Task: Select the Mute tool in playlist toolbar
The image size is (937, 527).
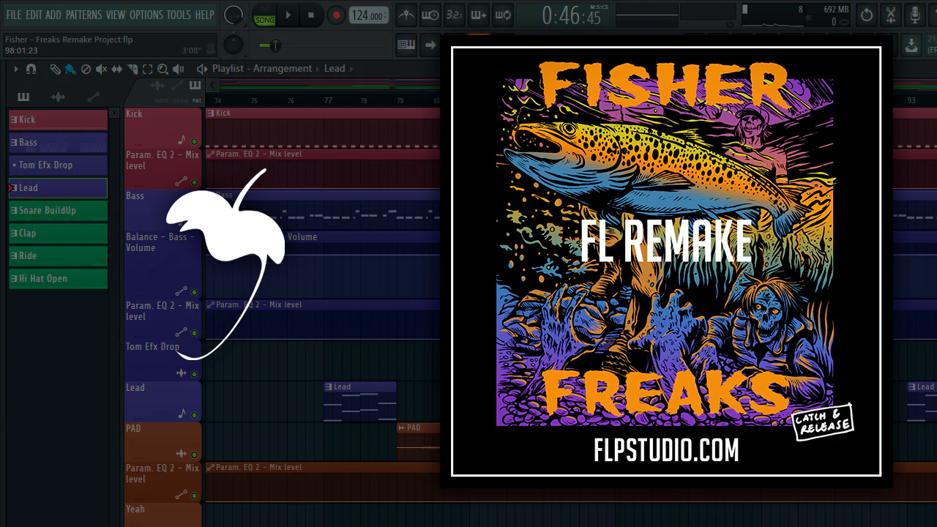Action: tap(101, 69)
